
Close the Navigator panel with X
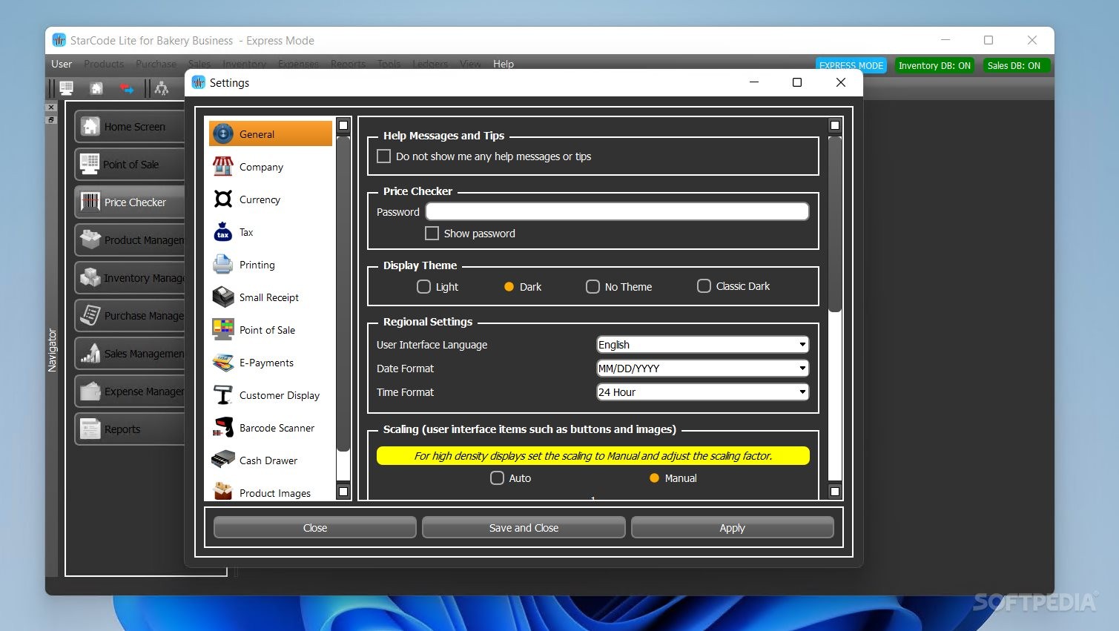pos(51,108)
